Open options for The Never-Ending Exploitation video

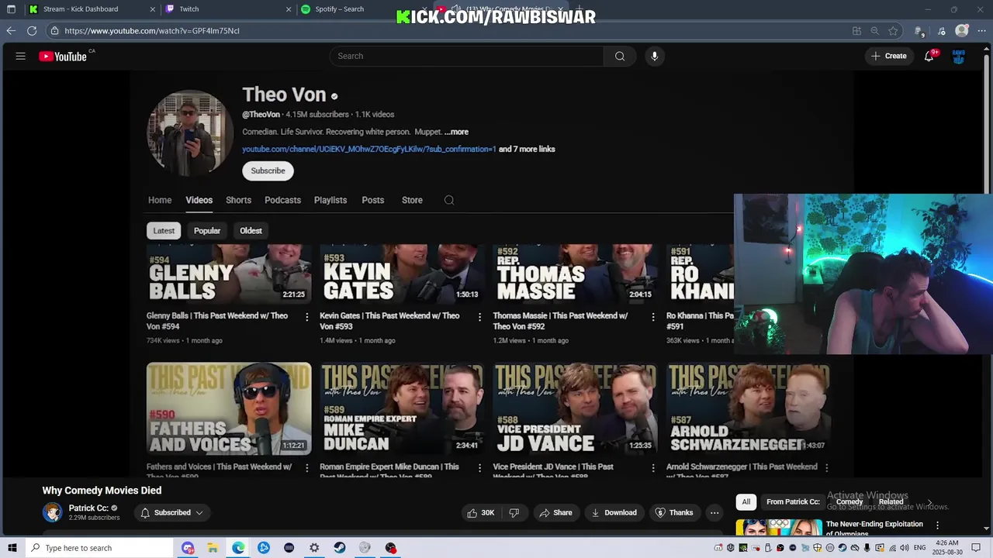click(938, 525)
